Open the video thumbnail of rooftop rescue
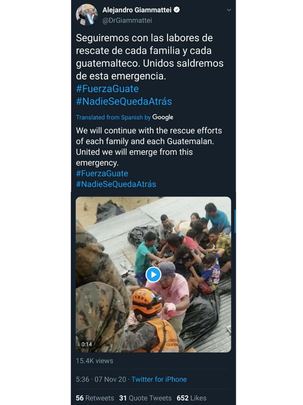The width and height of the screenshot is (303, 405). point(153,274)
